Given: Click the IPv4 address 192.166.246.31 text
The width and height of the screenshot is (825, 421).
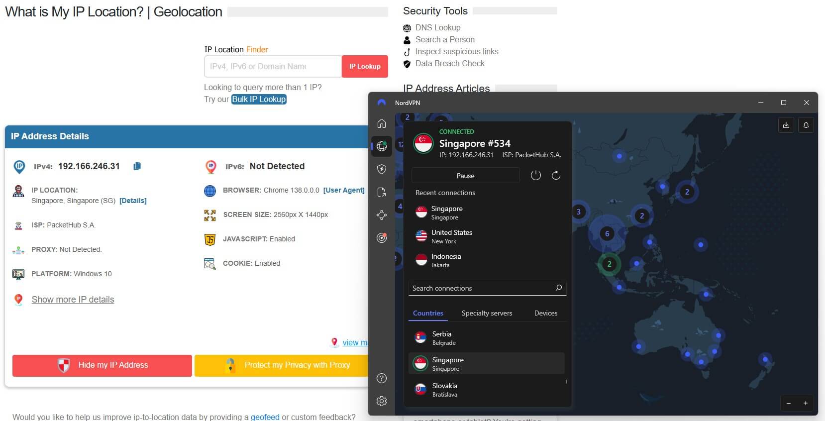Looking at the screenshot, I should [89, 166].
